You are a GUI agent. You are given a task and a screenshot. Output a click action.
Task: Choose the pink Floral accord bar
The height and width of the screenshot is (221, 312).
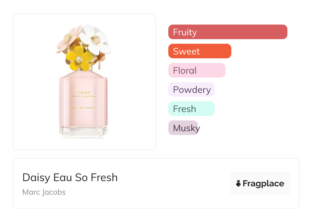click(x=196, y=70)
